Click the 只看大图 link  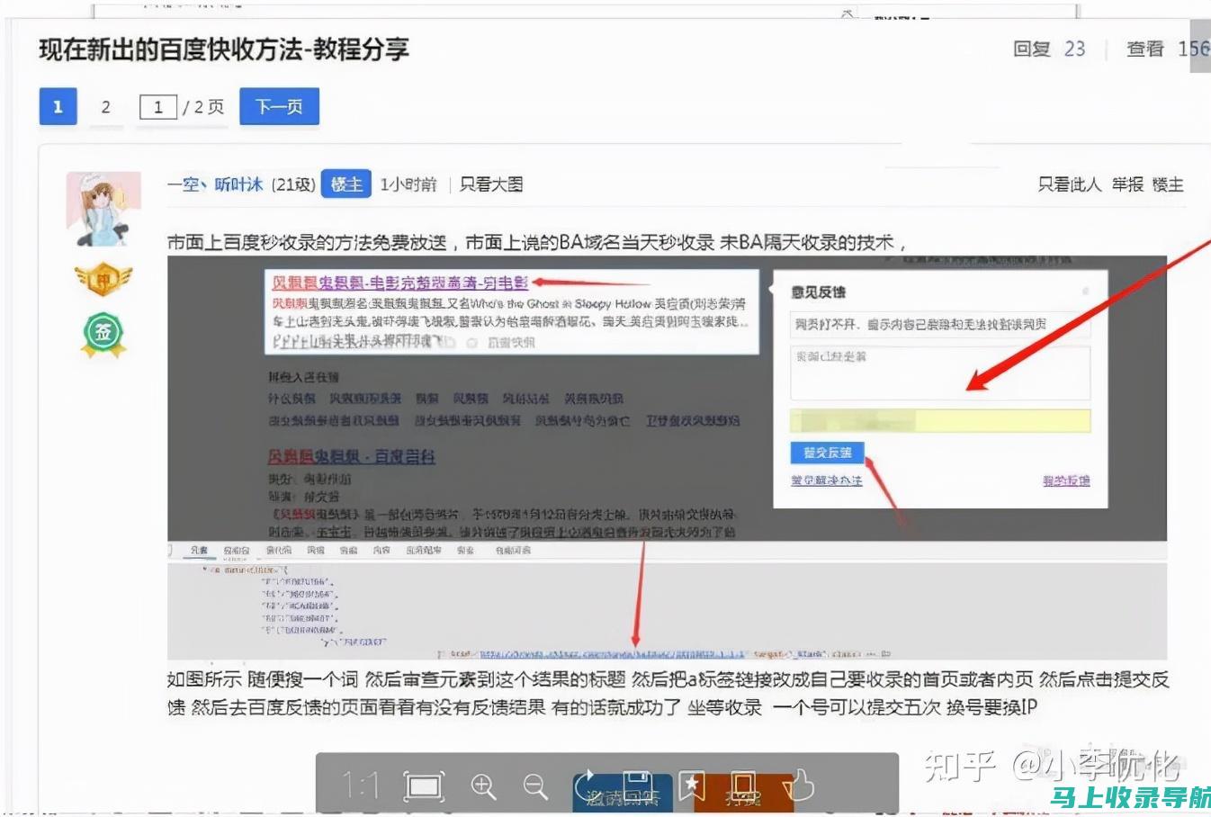[491, 184]
